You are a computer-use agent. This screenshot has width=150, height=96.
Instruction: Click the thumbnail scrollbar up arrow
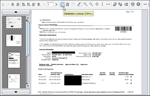28,18
